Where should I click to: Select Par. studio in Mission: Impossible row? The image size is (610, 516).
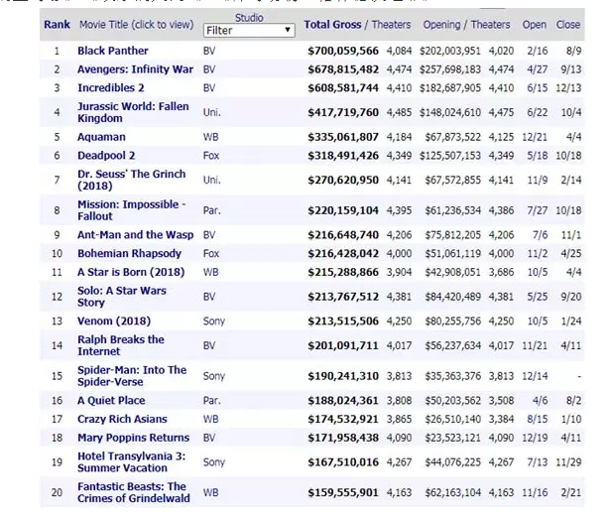(x=212, y=210)
